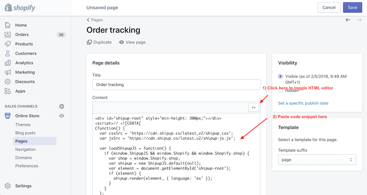
Task: Open the Template suffix dropdown
Action: (317, 160)
